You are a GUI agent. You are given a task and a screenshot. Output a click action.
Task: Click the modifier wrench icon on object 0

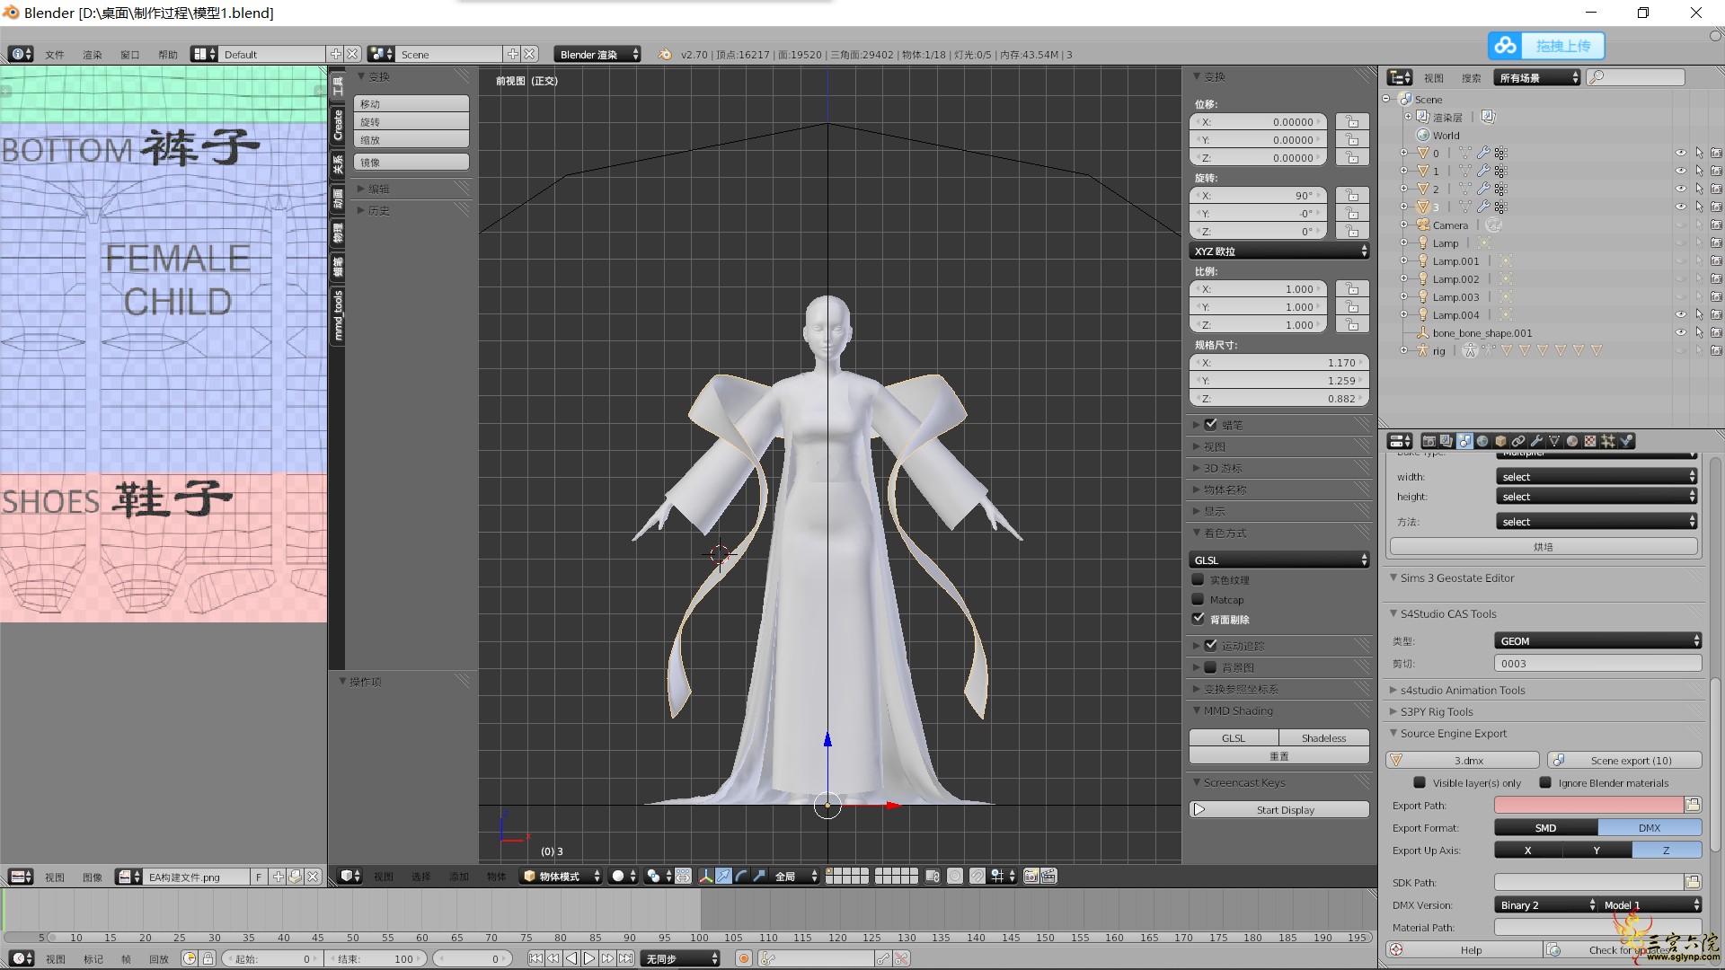click(1483, 153)
